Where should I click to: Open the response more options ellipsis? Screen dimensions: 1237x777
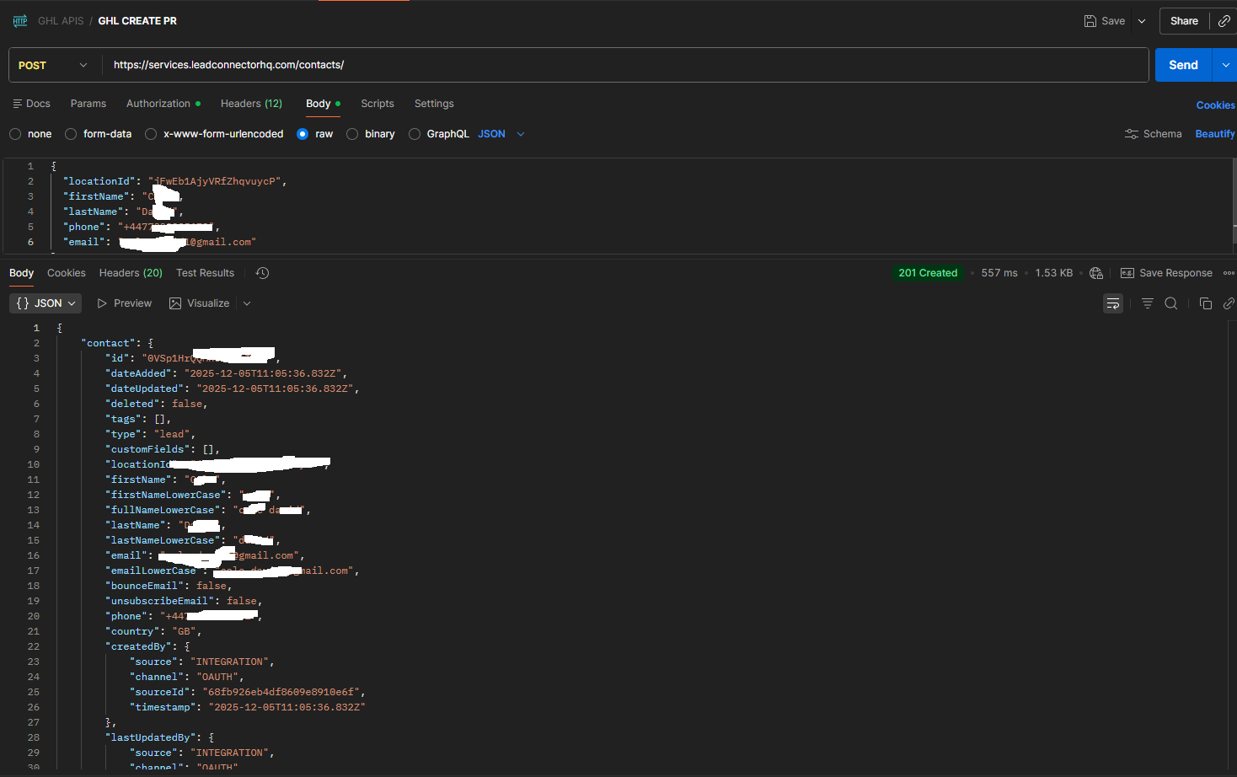point(1229,273)
